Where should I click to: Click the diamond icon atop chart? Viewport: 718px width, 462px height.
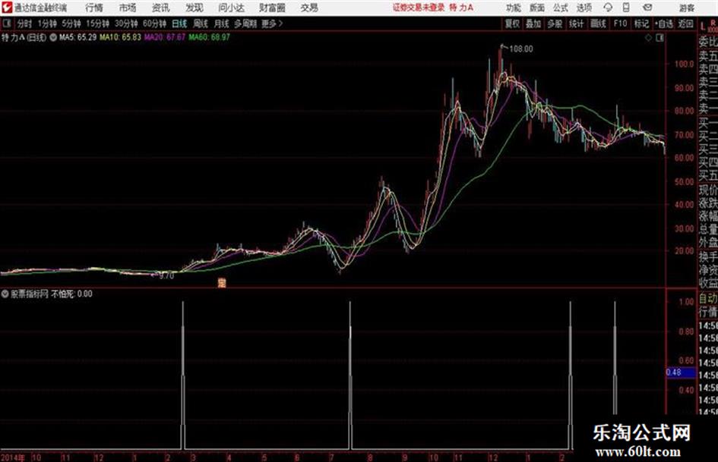point(648,38)
